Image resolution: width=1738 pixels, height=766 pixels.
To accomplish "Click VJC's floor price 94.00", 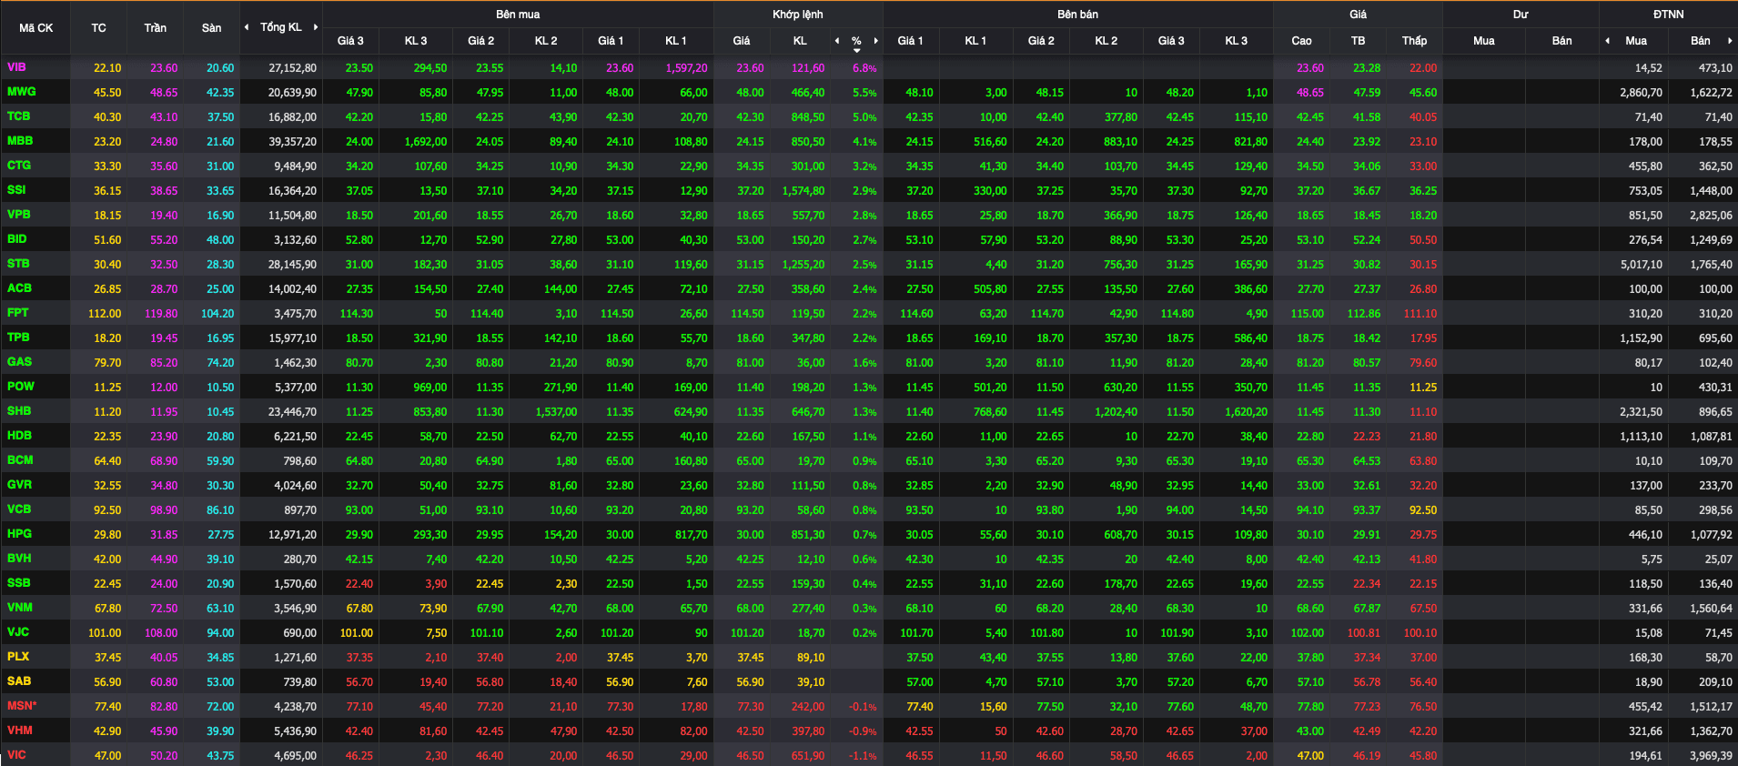I will [220, 633].
